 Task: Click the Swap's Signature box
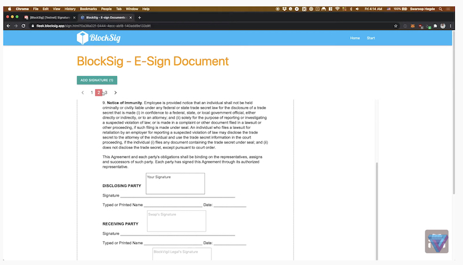click(x=177, y=221)
